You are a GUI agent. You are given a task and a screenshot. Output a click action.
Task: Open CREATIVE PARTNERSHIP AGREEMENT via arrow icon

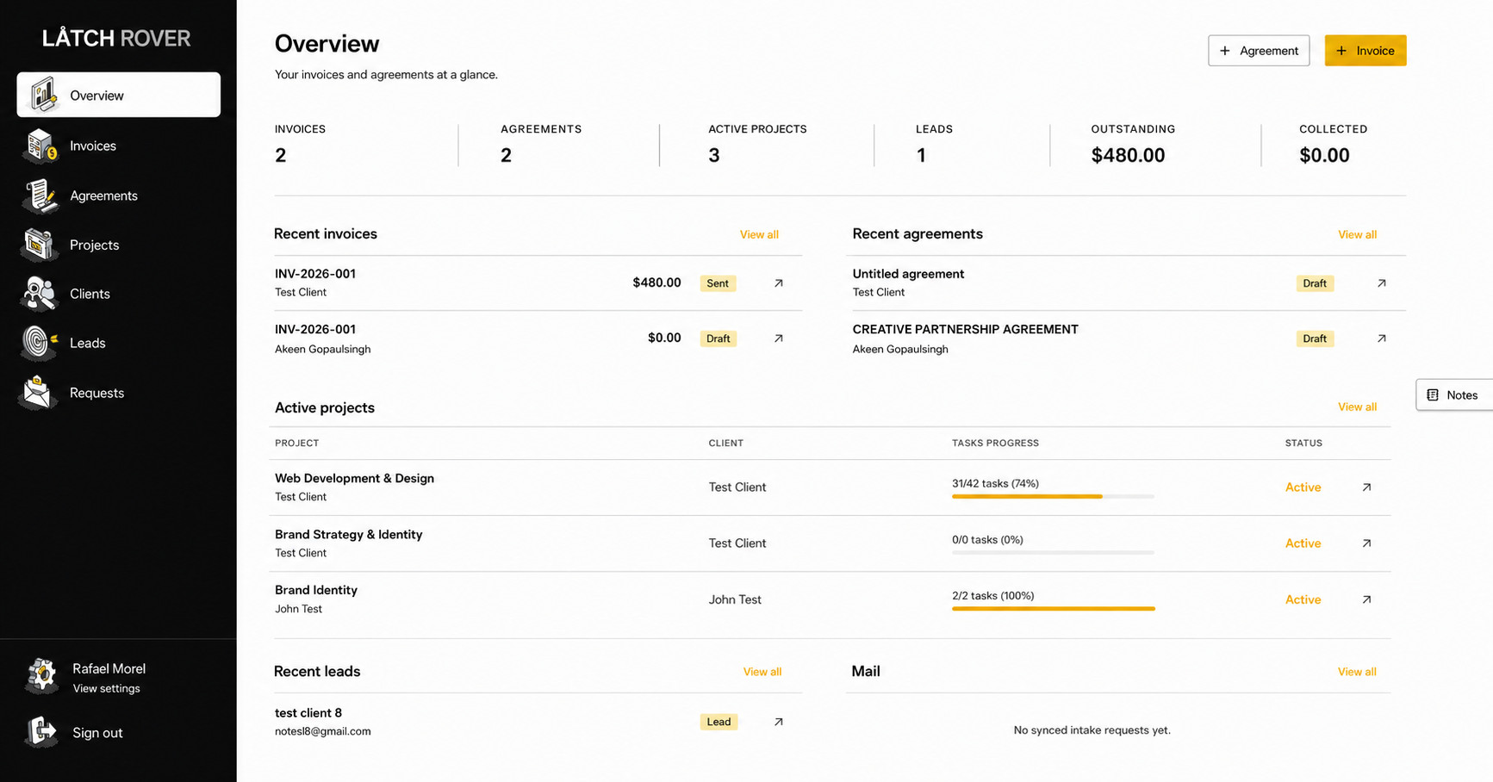pyautogui.click(x=1382, y=338)
